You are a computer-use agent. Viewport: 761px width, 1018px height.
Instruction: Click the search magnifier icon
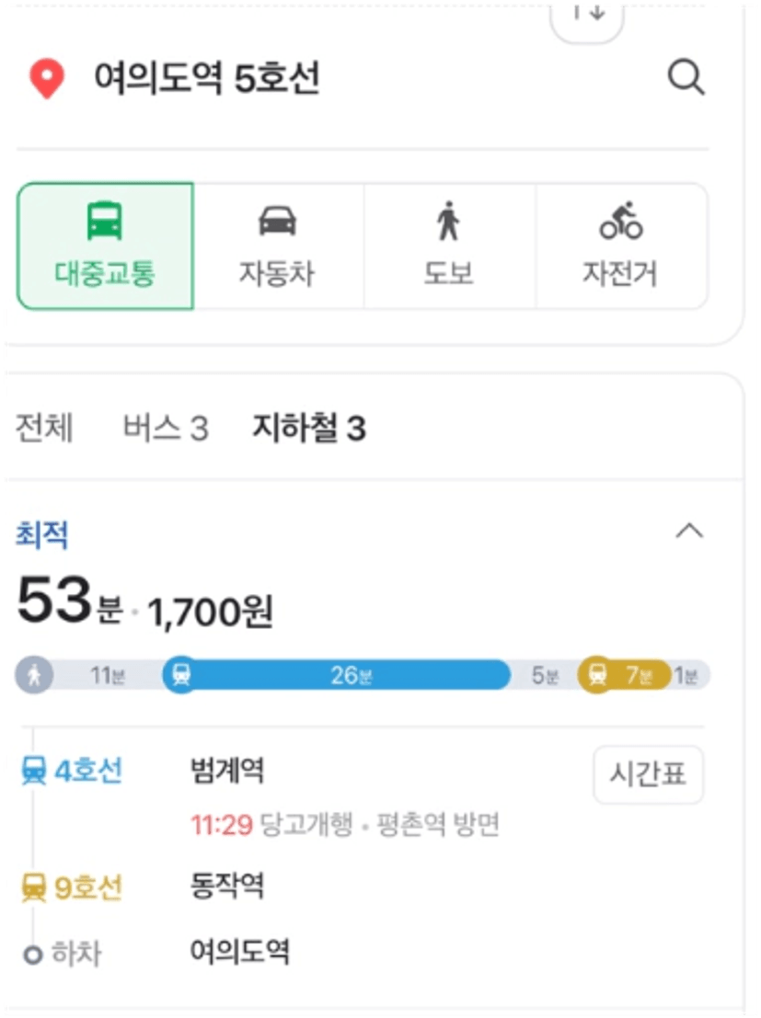coord(686,78)
